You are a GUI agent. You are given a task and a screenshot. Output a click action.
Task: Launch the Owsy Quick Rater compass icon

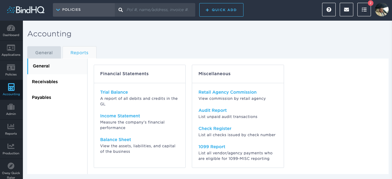(11, 166)
